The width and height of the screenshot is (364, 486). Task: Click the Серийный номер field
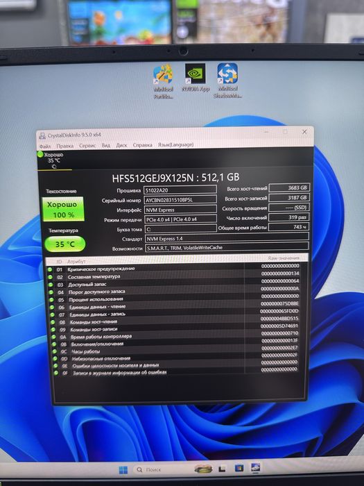point(180,200)
